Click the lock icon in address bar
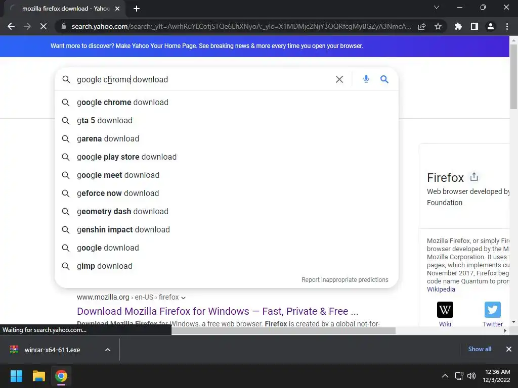 click(63, 26)
